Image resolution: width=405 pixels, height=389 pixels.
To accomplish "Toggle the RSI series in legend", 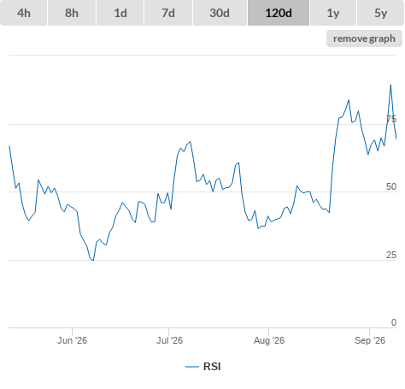I will click(x=212, y=367).
